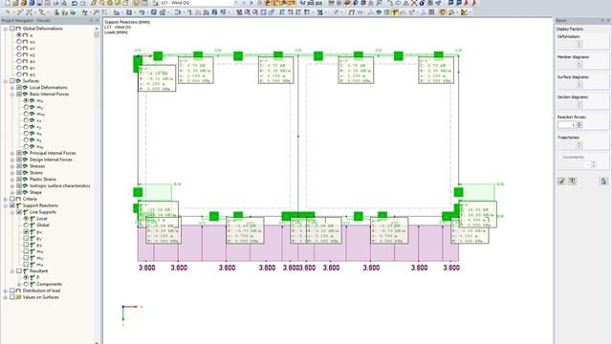Viewport: 612px width, 344px height.
Task: Click the Deformation factor spinner arrows
Action: (x=579, y=44)
